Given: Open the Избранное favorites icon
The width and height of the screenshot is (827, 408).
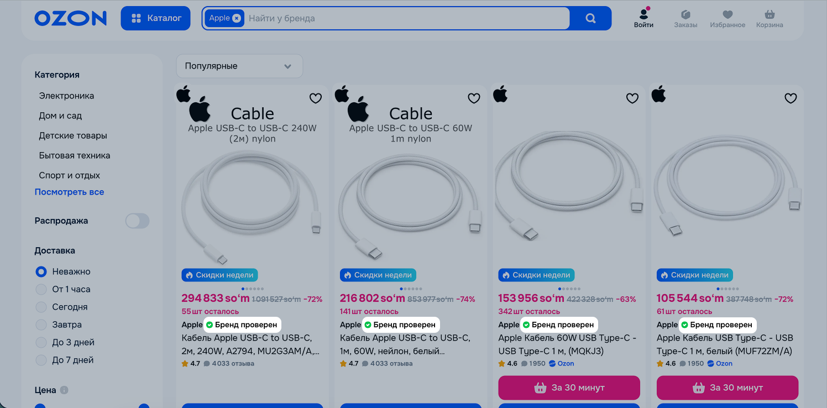Looking at the screenshot, I should (727, 18).
